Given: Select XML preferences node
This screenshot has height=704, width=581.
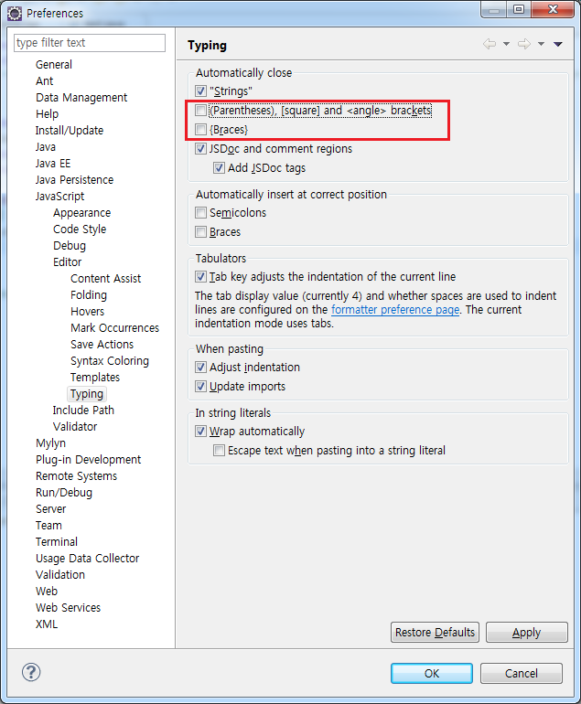Looking at the screenshot, I should pyautogui.click(x=47, y=624).
